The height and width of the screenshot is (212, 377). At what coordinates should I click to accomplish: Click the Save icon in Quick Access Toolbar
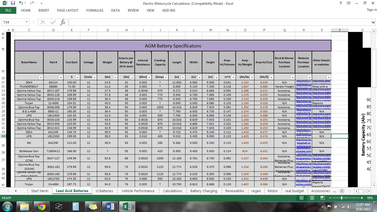(13, 3)
